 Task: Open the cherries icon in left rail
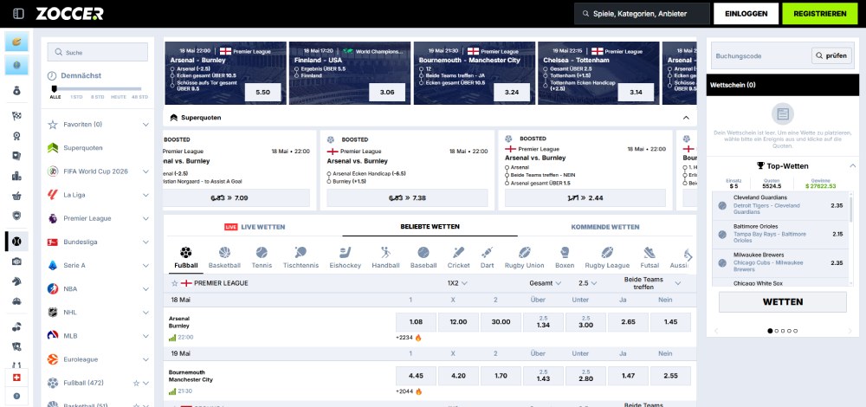17,327
